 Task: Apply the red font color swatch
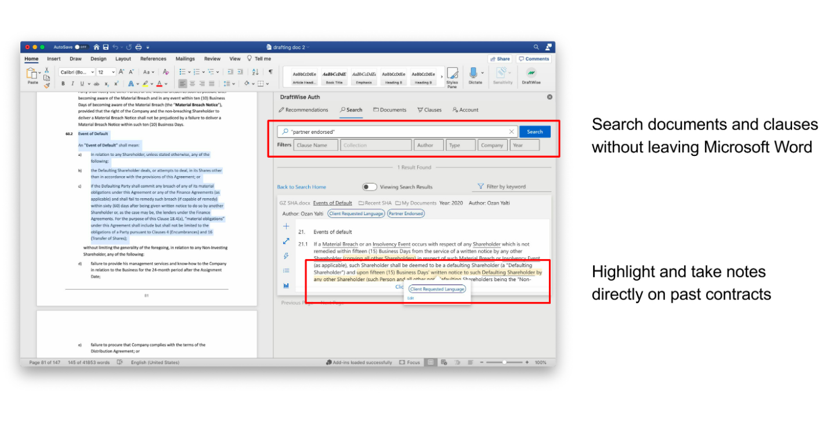[160, 83]
